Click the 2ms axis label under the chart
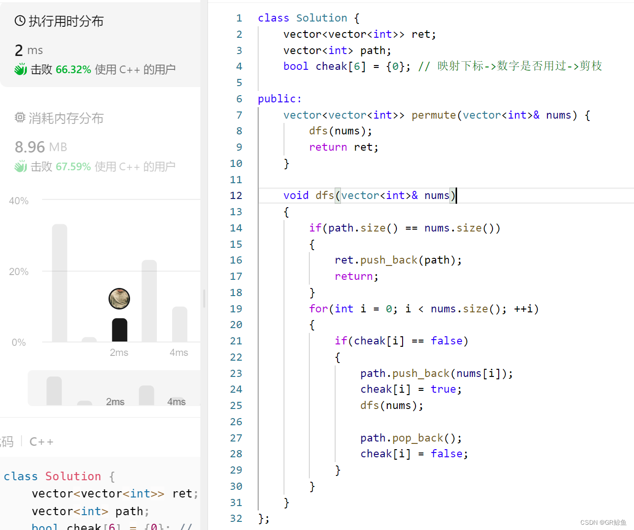Image resolution: width=634 pixels, height=530 pixels. (x=119, y=353)
